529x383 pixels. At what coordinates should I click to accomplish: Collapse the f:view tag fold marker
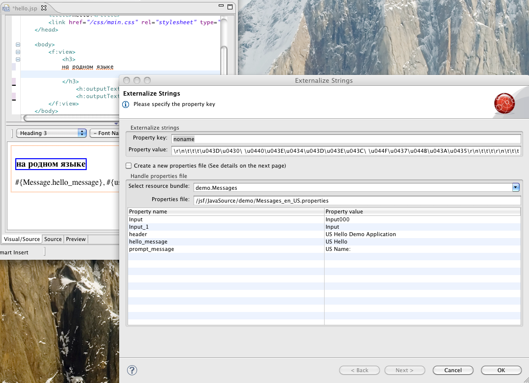18,52
